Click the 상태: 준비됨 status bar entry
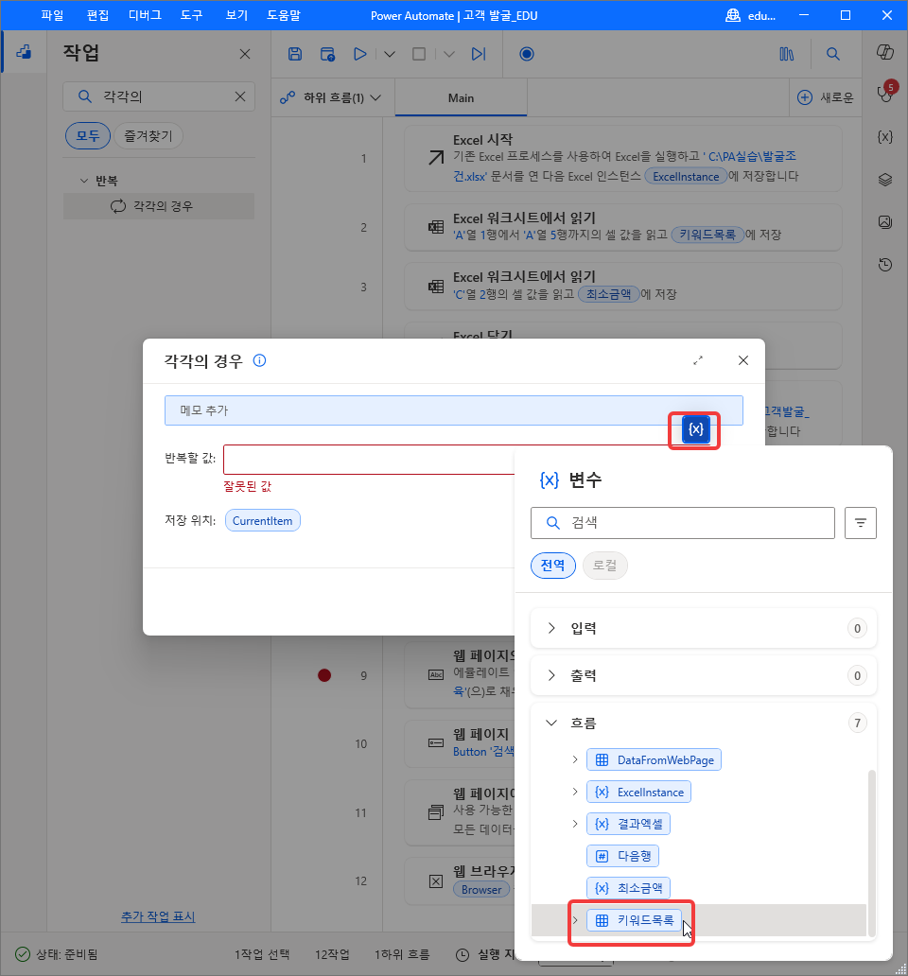This screenshot has width=908, height=976. pos(57,954)
